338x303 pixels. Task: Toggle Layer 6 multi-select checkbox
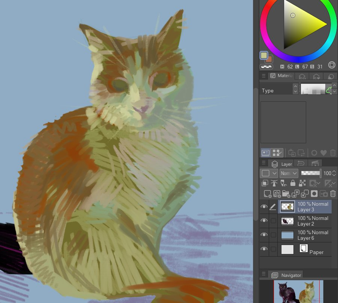click(x=273, y=235)
